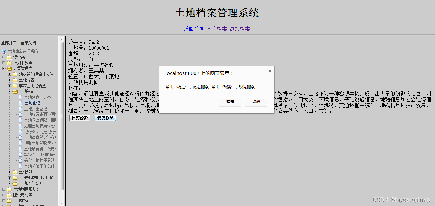Open the 查询档案 link
The image size is (435, 206).
point(217,28)
